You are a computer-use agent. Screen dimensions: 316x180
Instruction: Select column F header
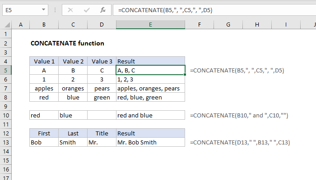(200, 25)
